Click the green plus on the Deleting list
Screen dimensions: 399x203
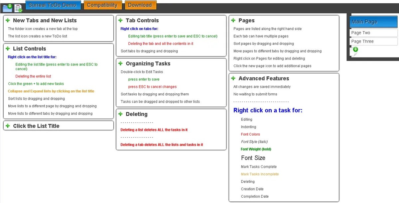click(x=121, y=114)
